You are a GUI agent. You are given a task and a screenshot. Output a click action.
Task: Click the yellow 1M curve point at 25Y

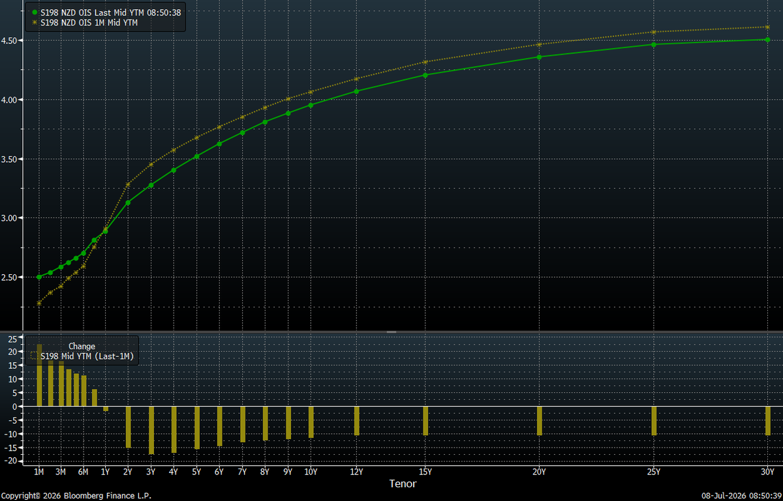[654, 32]
